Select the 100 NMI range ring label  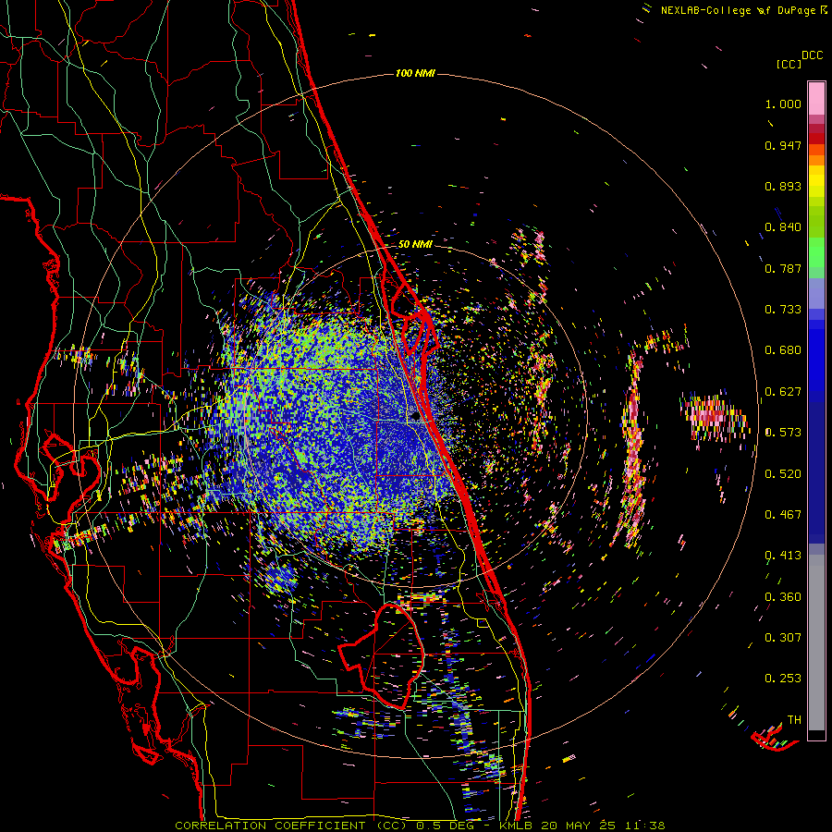415,73
